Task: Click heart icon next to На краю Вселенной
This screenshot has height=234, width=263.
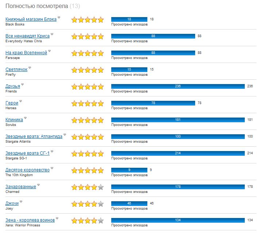Action: (x=50, y=51)
